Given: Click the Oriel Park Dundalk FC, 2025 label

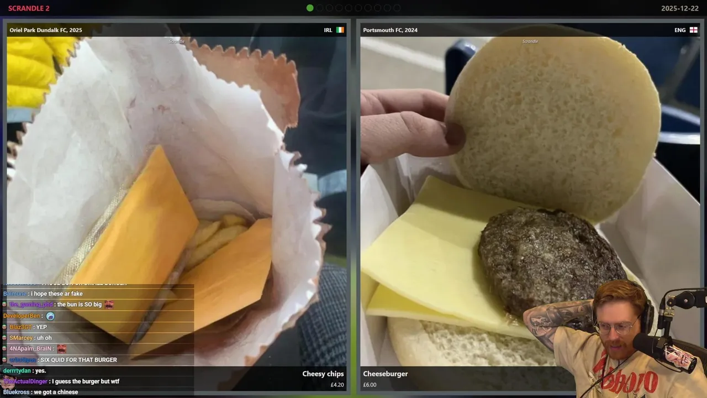Looking at the screenshot, I should pos(46,30).
